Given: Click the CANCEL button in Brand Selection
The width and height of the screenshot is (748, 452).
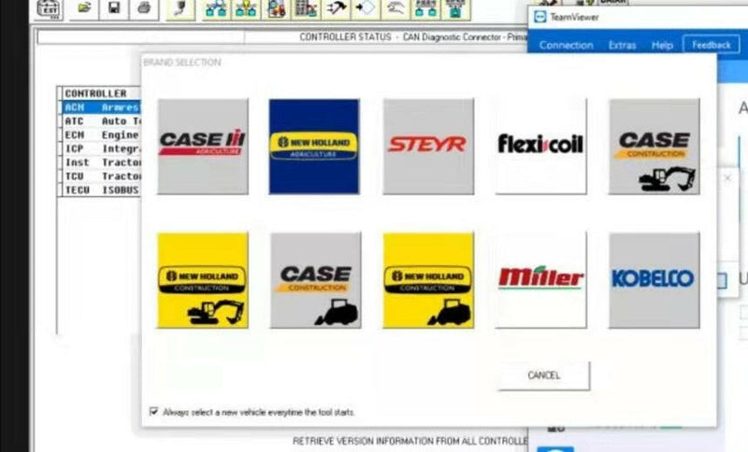Looking at the screenshot, I should tap(544, 375).
